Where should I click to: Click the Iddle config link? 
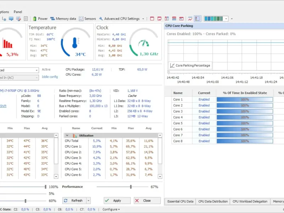point(50,77)
